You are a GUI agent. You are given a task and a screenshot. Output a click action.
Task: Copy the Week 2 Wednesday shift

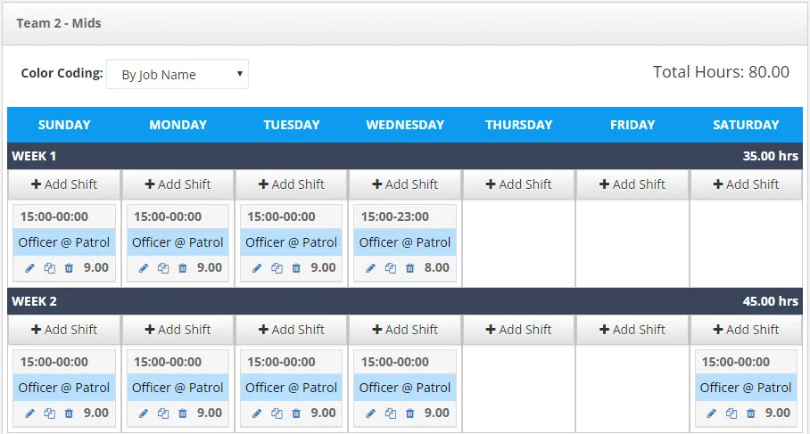[x=391, y=414]
